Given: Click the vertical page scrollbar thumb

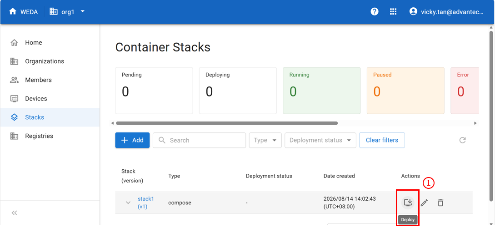Looking at the screenshot, I should (491, 116).
